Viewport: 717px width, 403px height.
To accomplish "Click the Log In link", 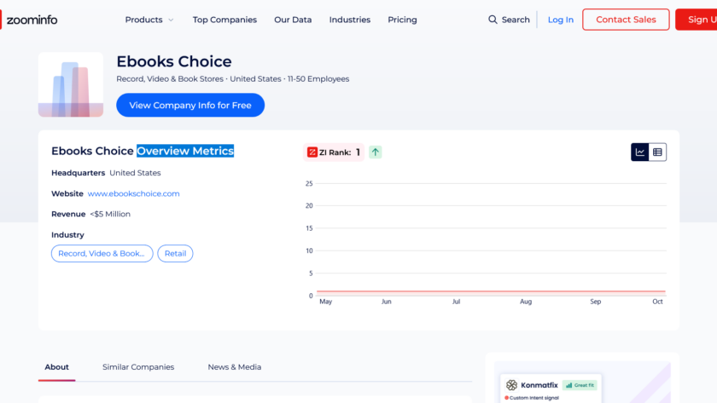I will (x=560, y=20).
